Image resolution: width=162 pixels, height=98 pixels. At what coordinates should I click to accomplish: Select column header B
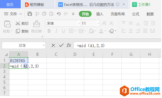pos(37,54)
